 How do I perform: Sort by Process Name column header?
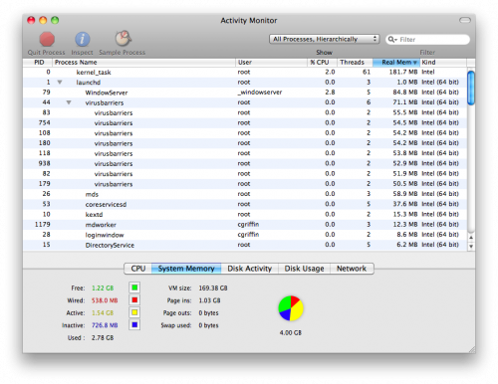click(x=144, y=63)
